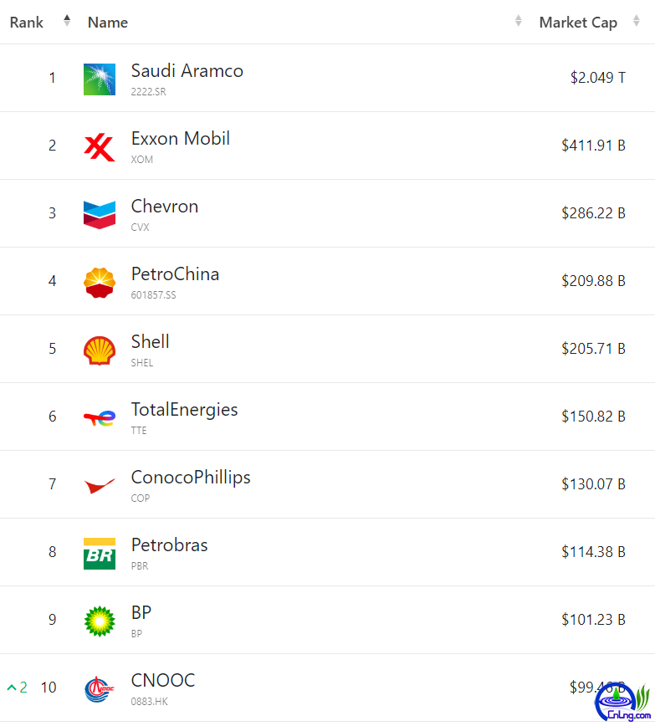This screenshot has width=655, height=726.
Task: Click the Market Cap column header
Action: tap(578, 23)
